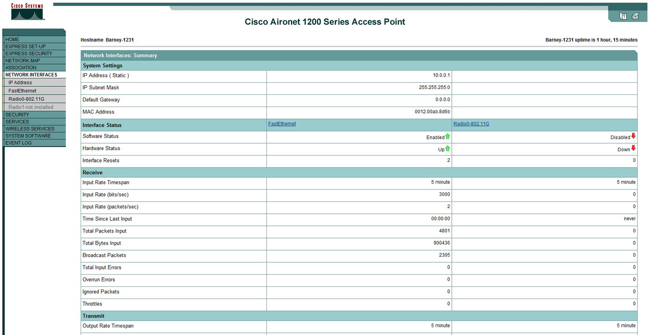This screenshot has height=335, width=649.
Task: Click the "Overrun Errors" label
Action: [x=99, y=280]
